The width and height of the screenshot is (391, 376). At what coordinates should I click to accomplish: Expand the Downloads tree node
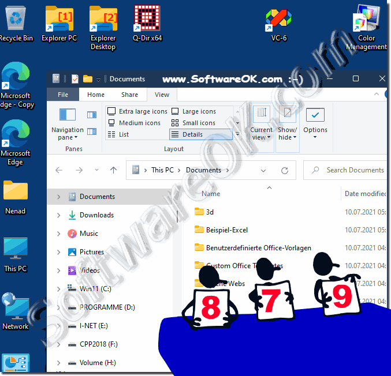pyautogui.click(x=58, y=215)
